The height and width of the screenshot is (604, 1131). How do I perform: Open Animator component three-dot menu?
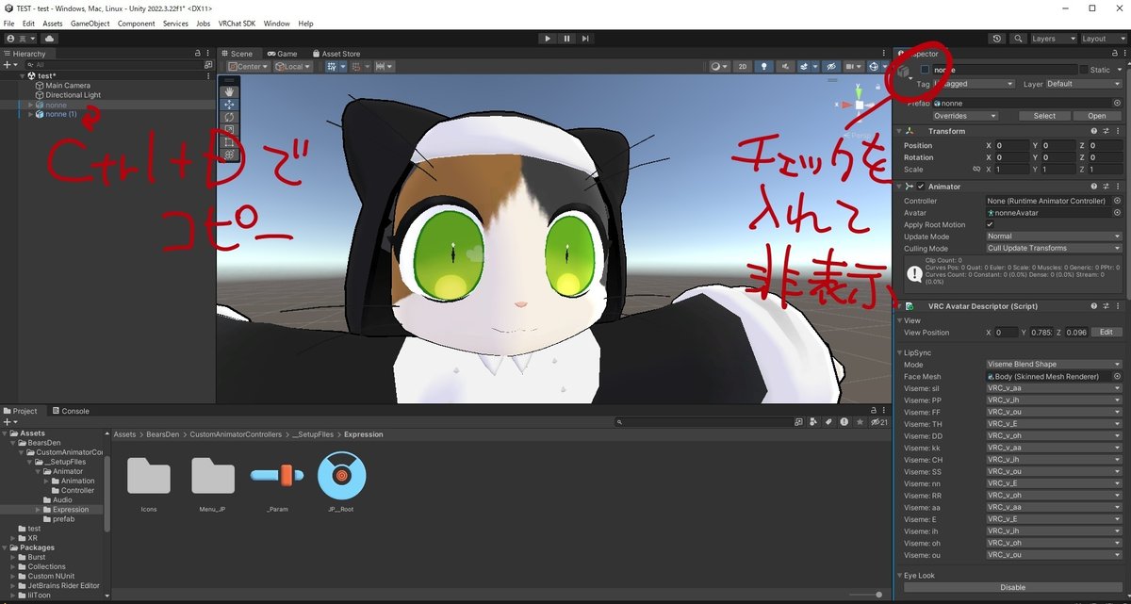pos(1117,187)
